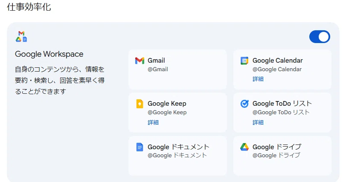Select the Google Keep card title

[x=167, y=104]
